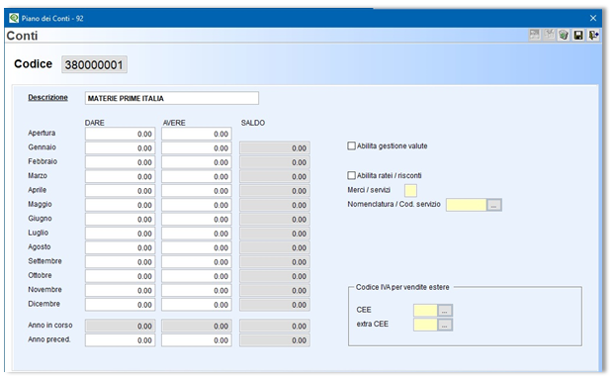Click the Agosto DARE field
This screenshot has height=380, width=614.
pyautogui.click(x=120, y=247)
